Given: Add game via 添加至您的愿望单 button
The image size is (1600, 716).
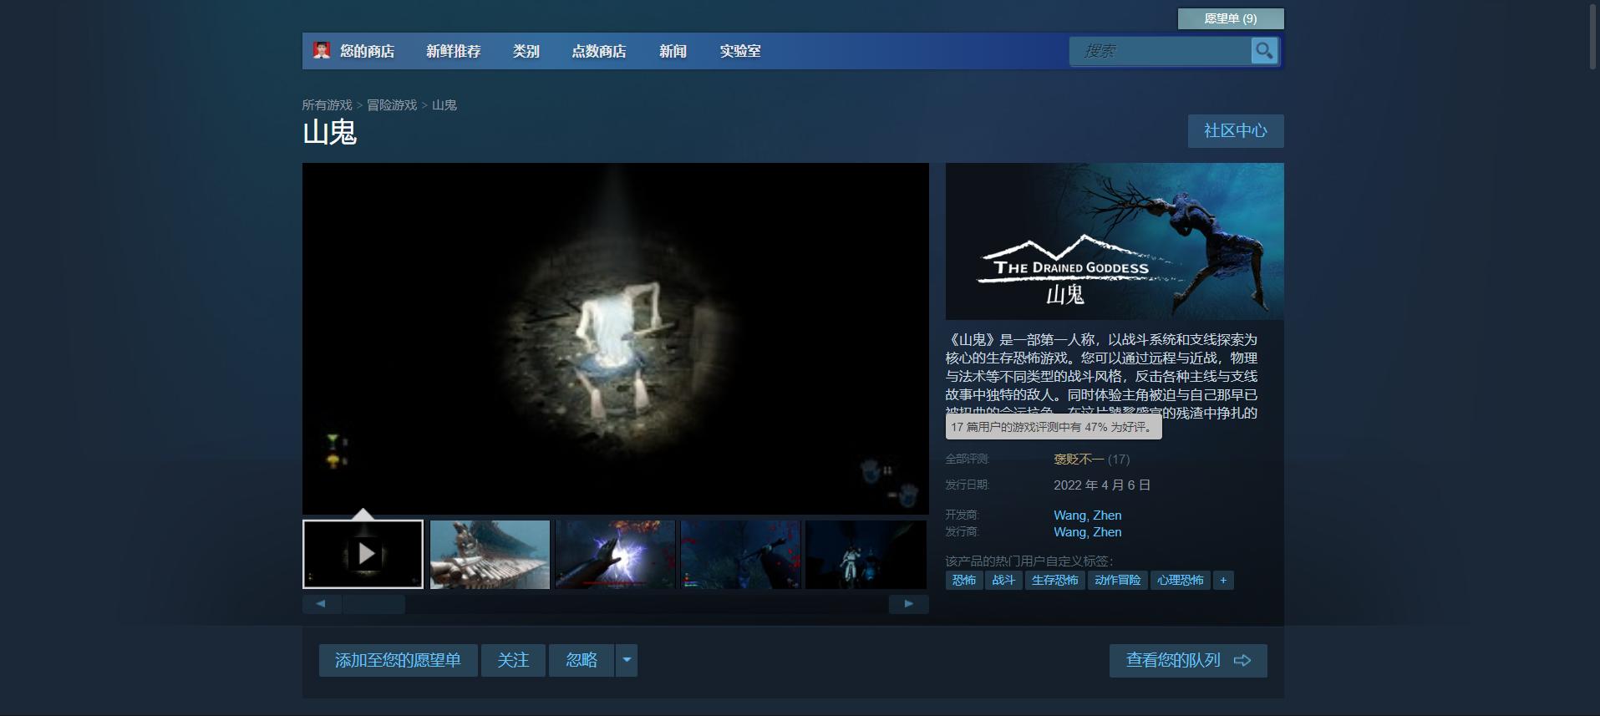Looking at the screenshot, I should [398, 660].
